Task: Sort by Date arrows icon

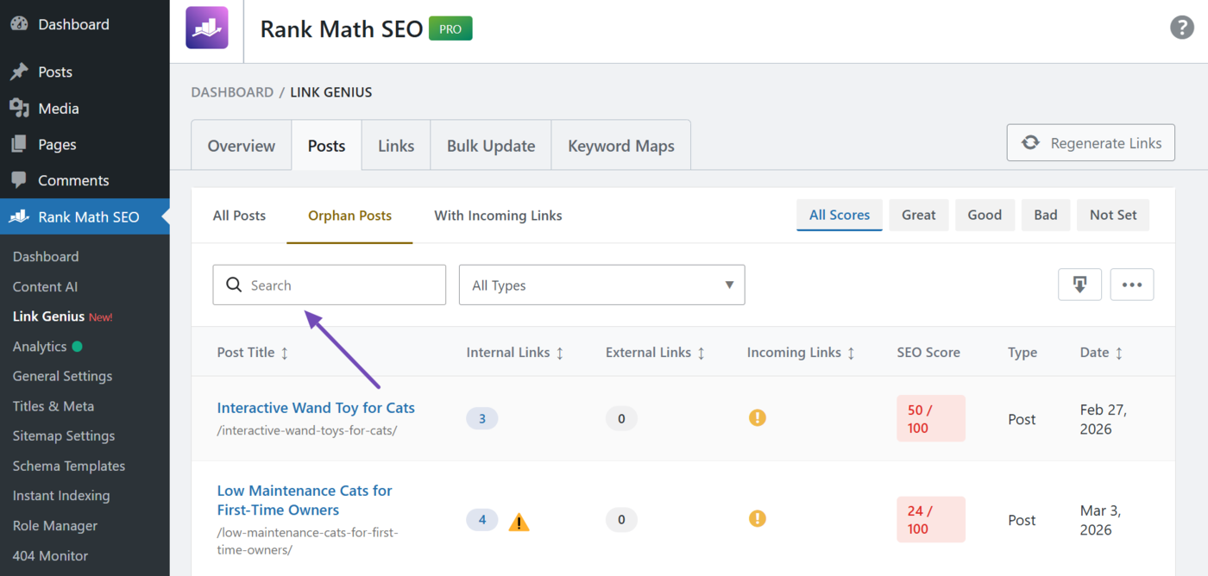Action: 1119,353
